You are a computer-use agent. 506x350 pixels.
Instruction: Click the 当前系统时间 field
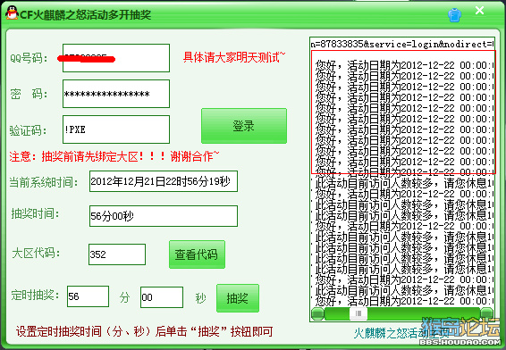164,181
